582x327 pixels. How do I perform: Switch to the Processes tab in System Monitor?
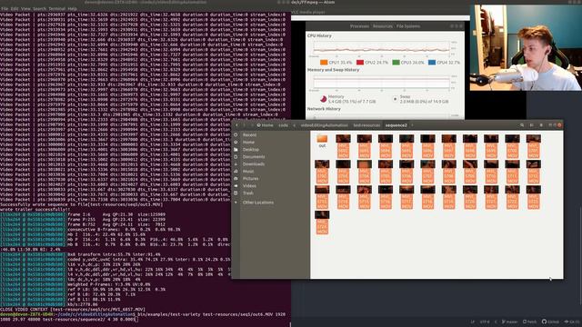pyautogui.click(x=360, y=26)
